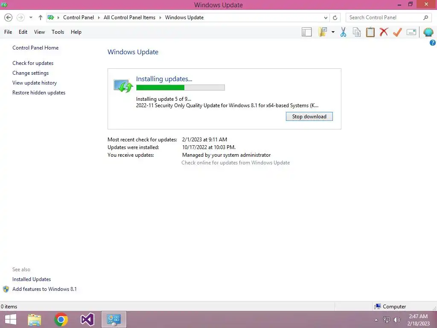
Task: Toggle the preview pane layout icon
Action: tap(306, 32)
